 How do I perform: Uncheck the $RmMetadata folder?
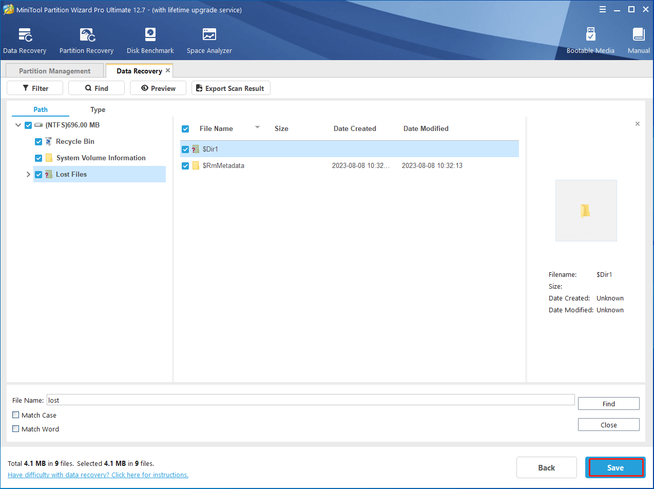pyautogui.click(x=185, y=165)
